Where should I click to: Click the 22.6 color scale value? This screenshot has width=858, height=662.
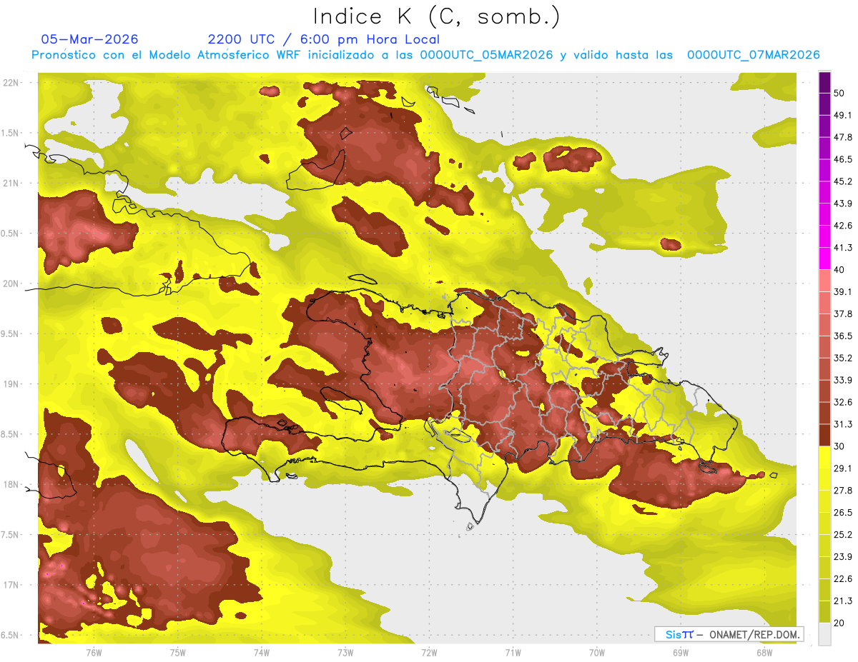coord(843,579)
